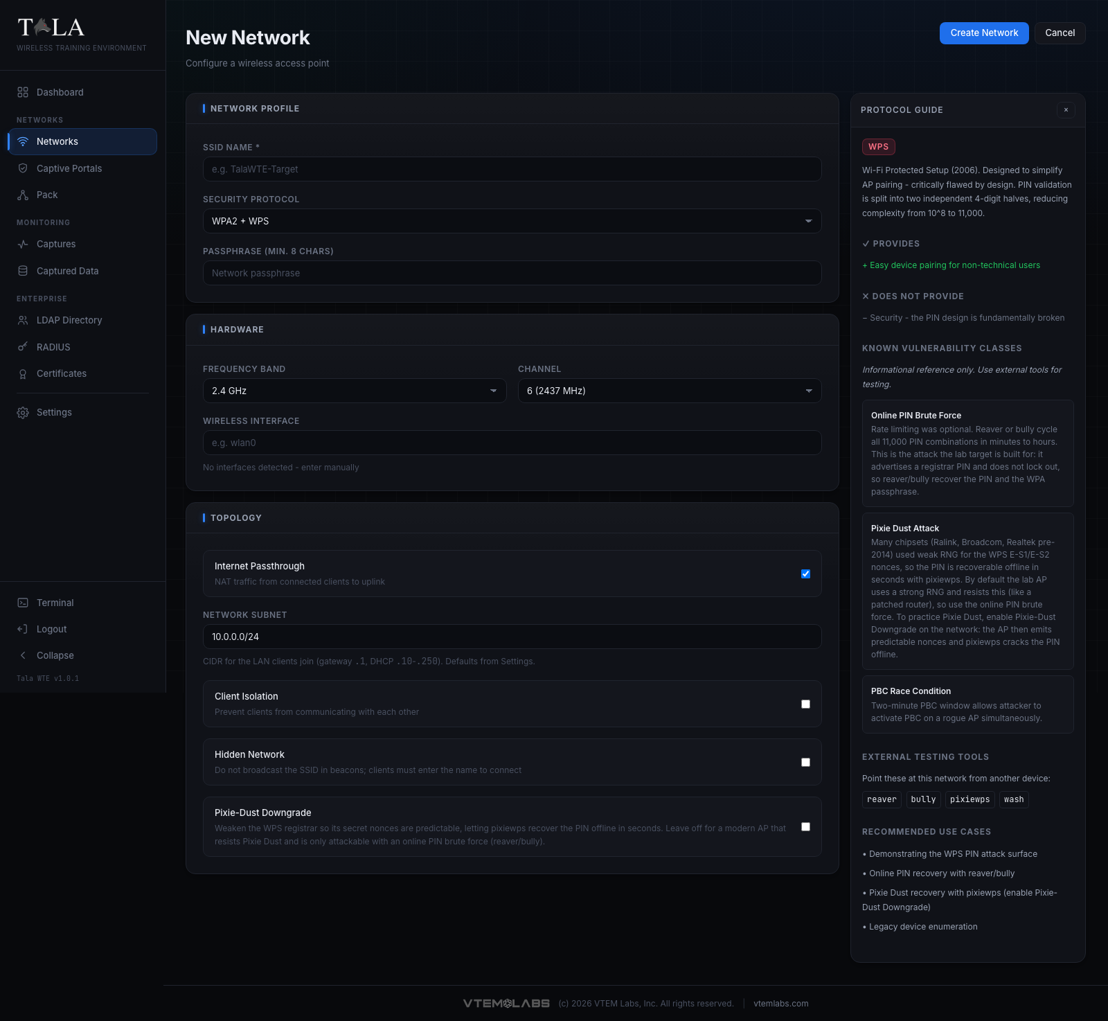Click the Passphrase input field
Screen dimensions: 1108x1021
512,273
